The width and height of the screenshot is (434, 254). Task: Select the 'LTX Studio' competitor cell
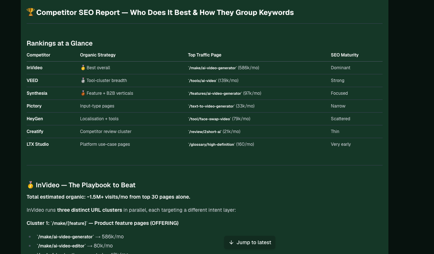pyautogui.click(x=38, y=144)
